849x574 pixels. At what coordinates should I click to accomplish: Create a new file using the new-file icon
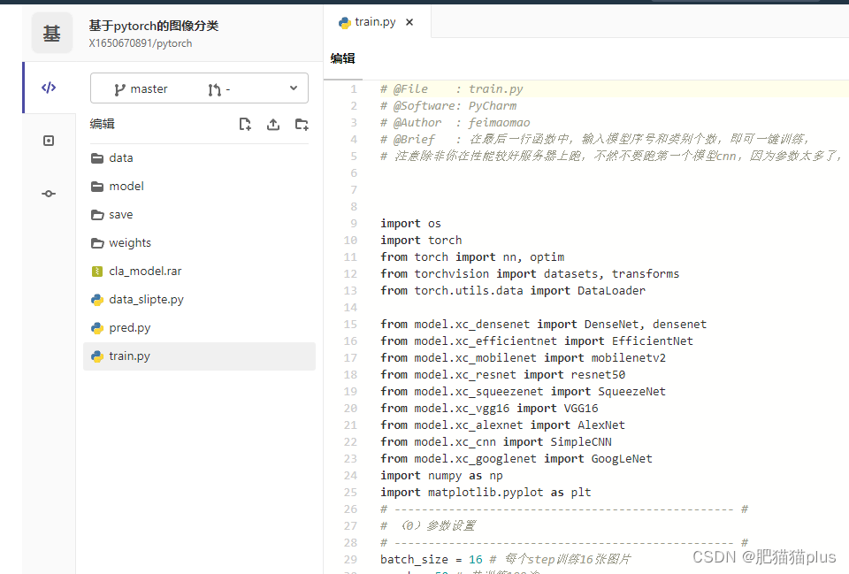tap(245, 124)
